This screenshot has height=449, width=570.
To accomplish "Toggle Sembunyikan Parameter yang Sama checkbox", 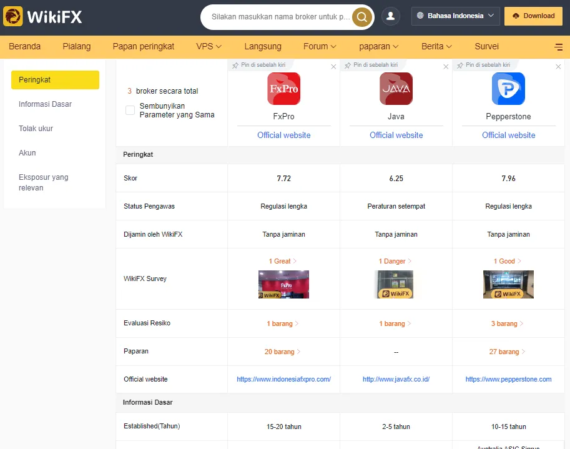I will (130, 110).
